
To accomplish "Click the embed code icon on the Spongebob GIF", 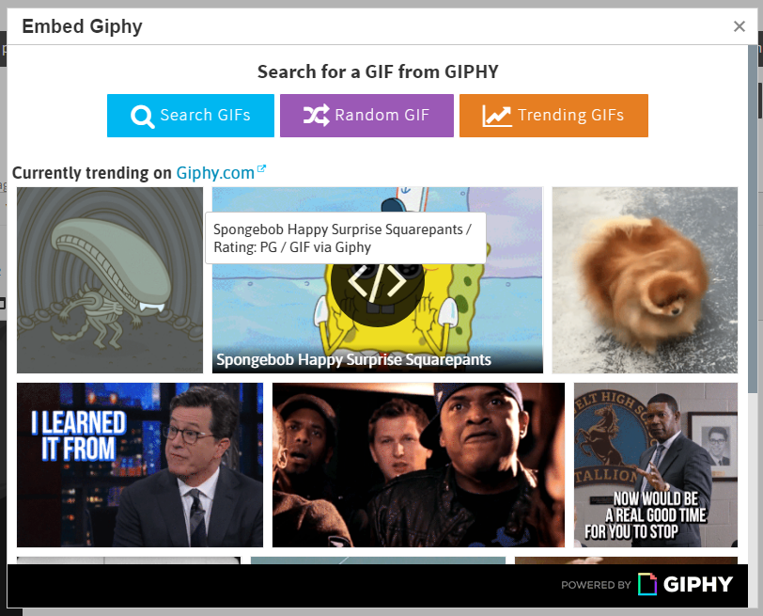I will pyautogui.click(x=377, y=281).
